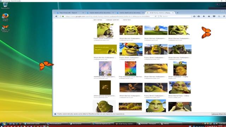Focus the Firefox toolbar Search box
Viewport: 226px width, 127px height.
(175, 17)
